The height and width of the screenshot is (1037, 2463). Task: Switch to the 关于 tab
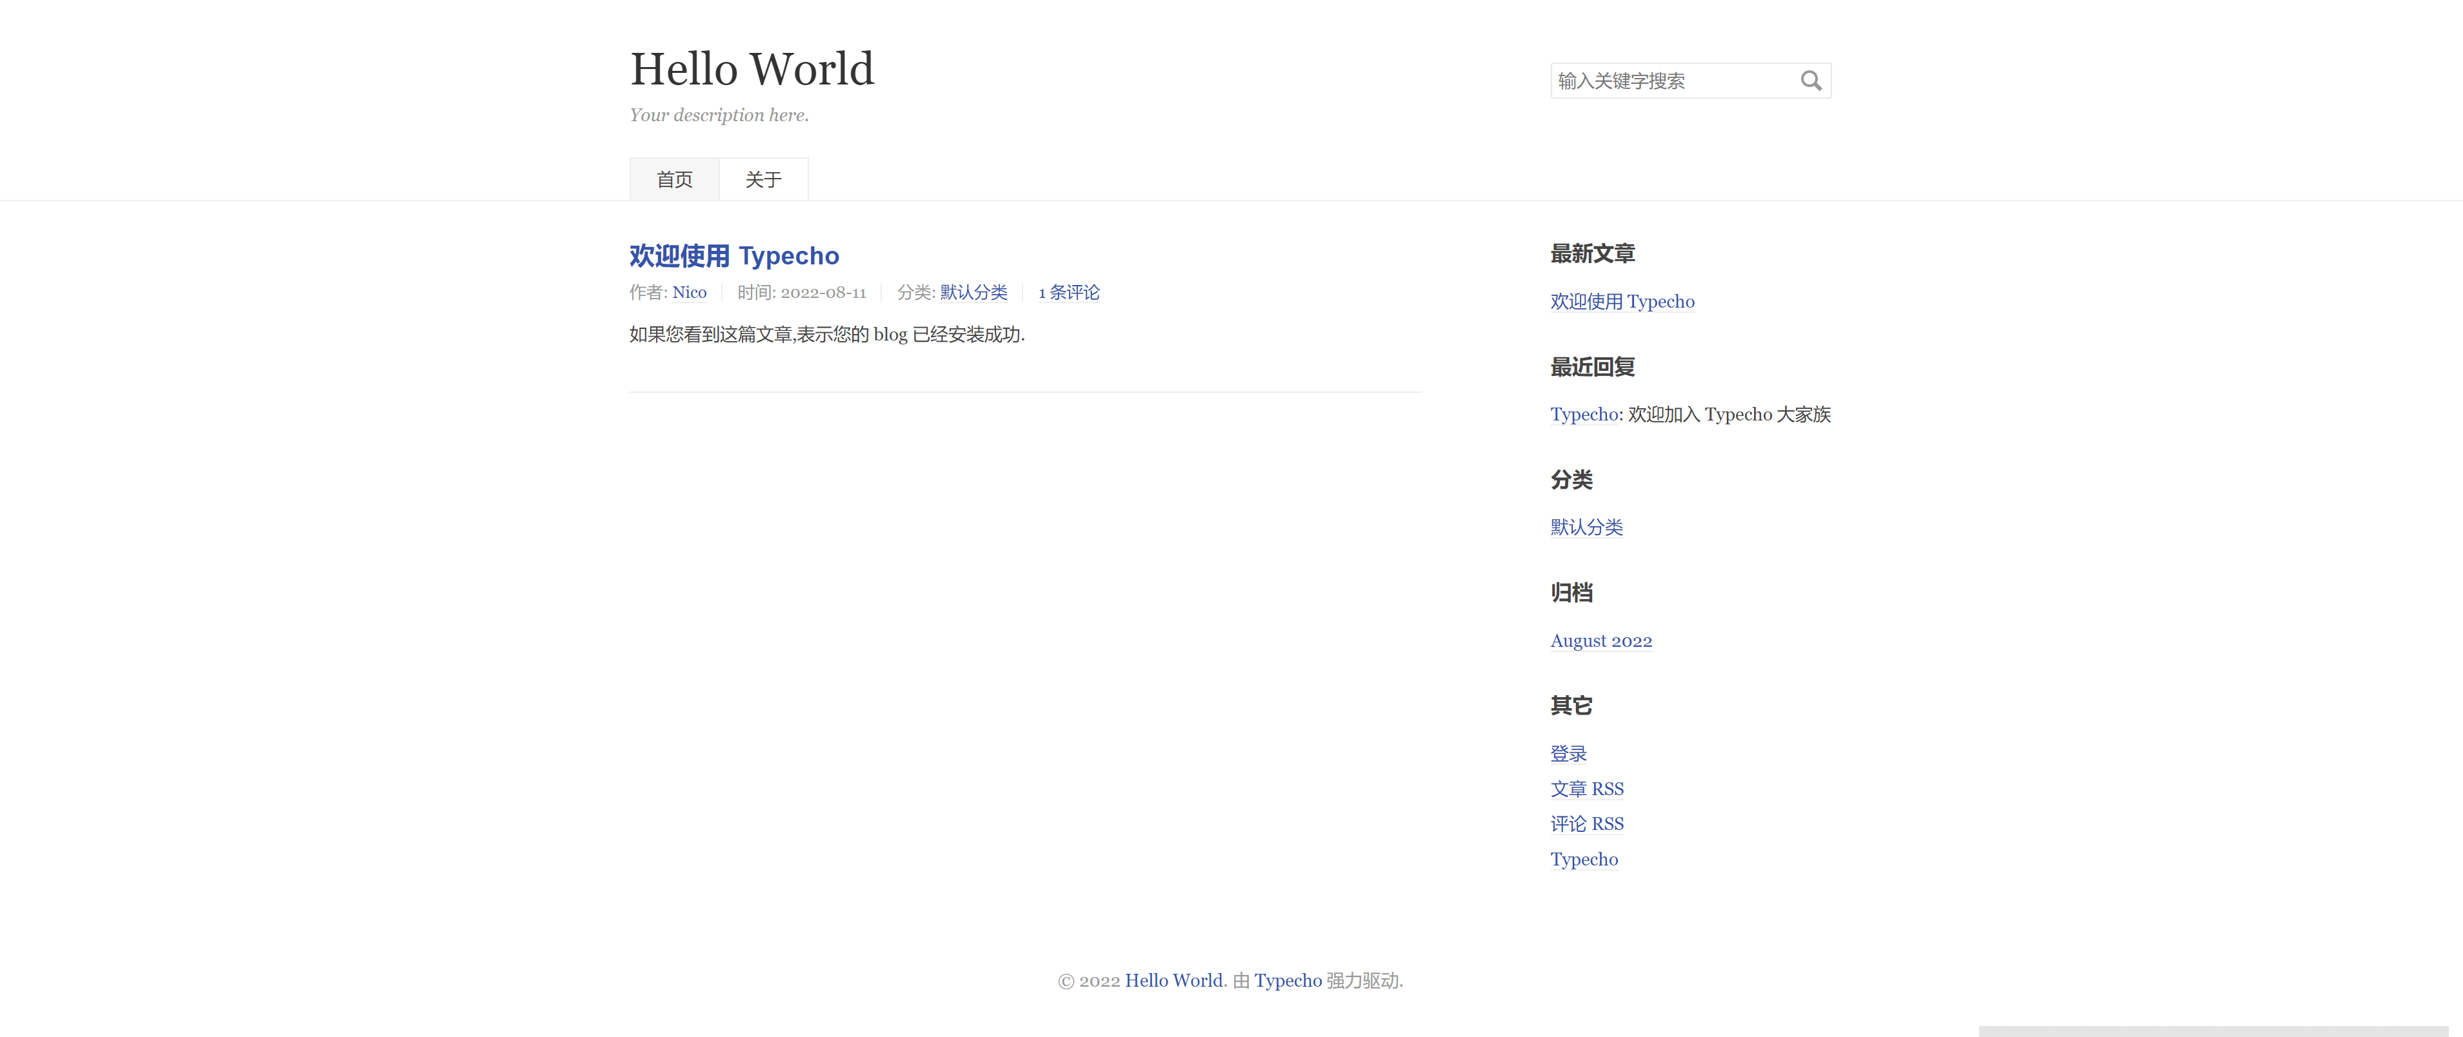pyautogui.click(x=763, y=179)
